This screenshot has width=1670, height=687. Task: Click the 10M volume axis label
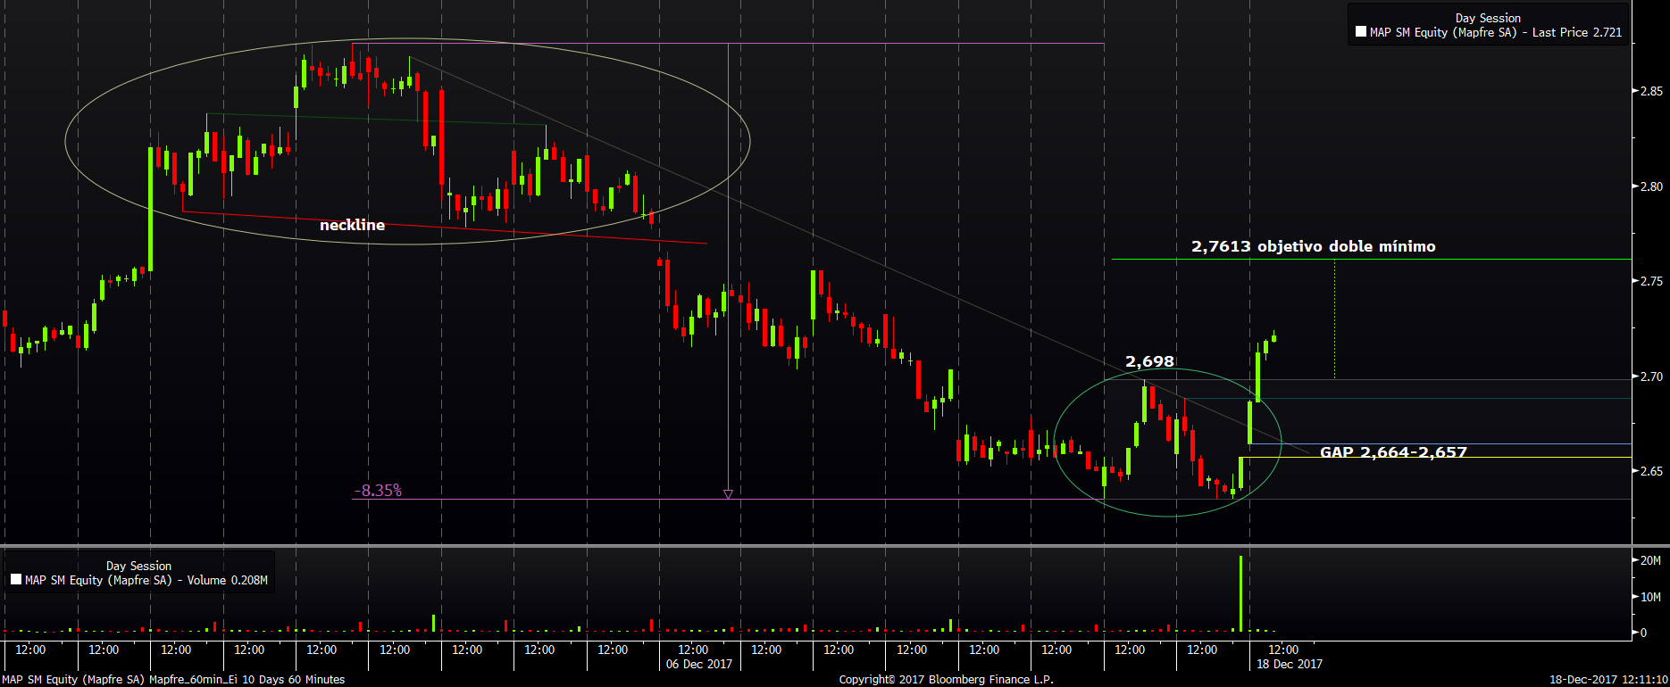pyautogui.click(x=1650, y=597)
